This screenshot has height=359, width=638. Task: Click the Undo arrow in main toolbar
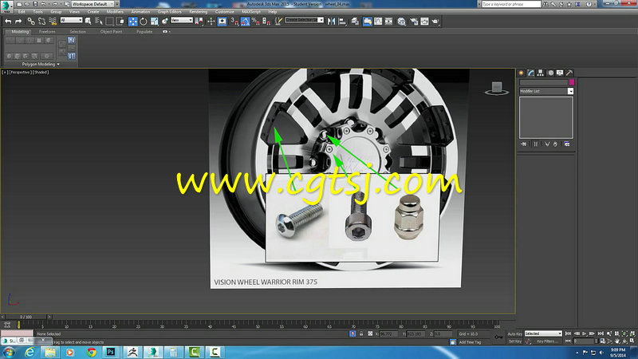pyautogui.click(x=8, y=22)
